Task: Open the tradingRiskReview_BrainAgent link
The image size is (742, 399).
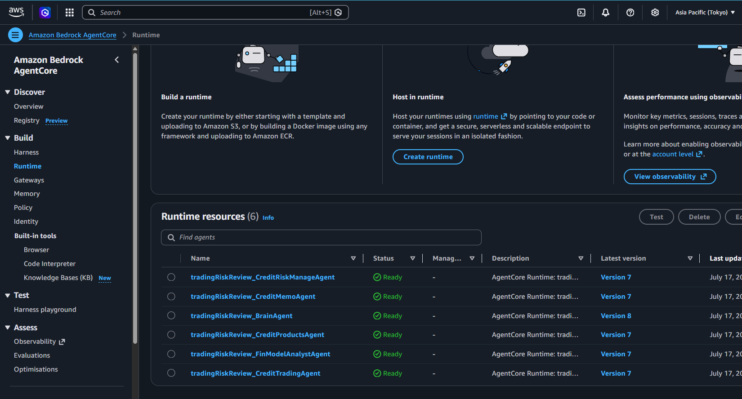Action: pyautogui.click(x=241, y=316)
